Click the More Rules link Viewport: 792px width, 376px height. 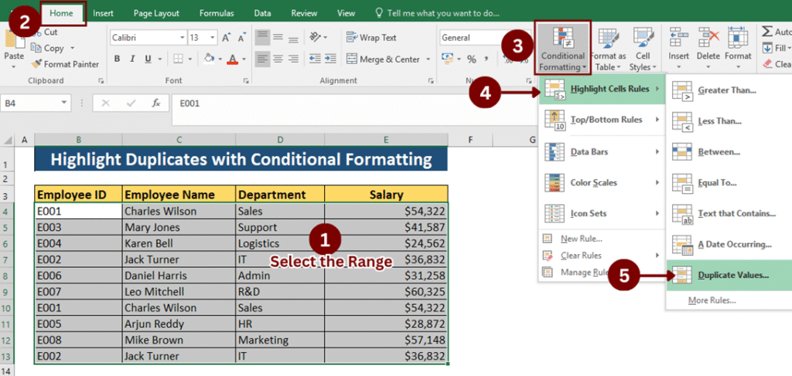(x=712, y=301)
